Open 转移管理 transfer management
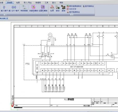The image size is (118, 112). tap(24, 9)
